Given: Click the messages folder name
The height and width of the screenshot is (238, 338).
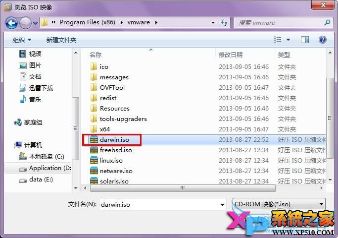Looking at the screenshot, I should (x=114, y=77).
